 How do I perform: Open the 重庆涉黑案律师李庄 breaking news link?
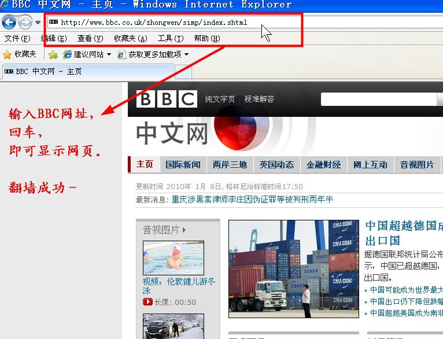click(x=252, y=200)
